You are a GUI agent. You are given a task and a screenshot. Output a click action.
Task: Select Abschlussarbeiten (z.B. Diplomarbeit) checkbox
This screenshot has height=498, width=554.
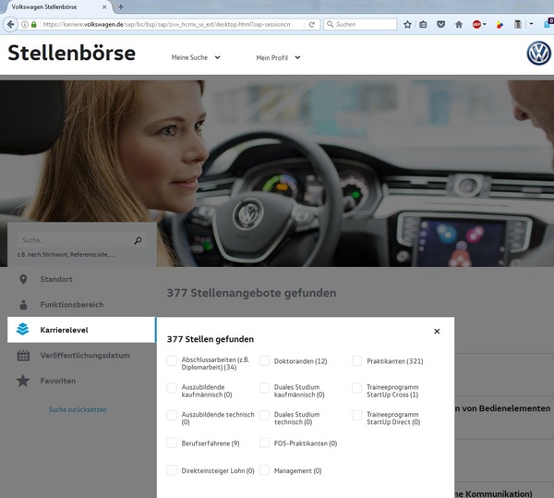[173, 361]
